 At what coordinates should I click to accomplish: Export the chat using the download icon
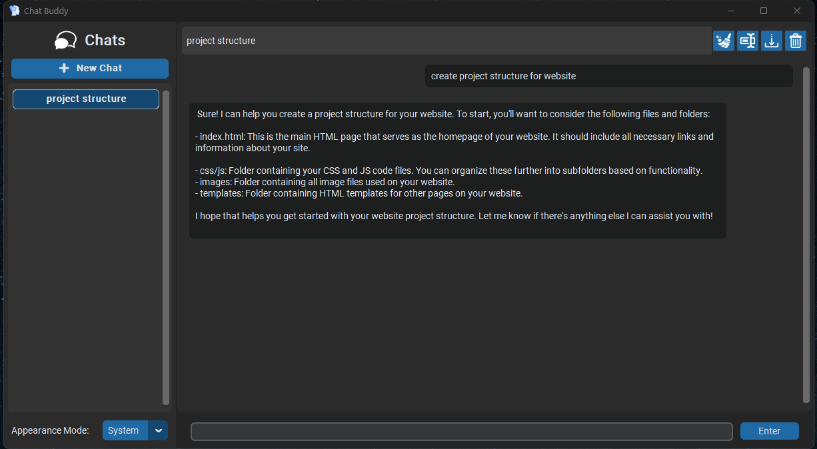(772, 41)
